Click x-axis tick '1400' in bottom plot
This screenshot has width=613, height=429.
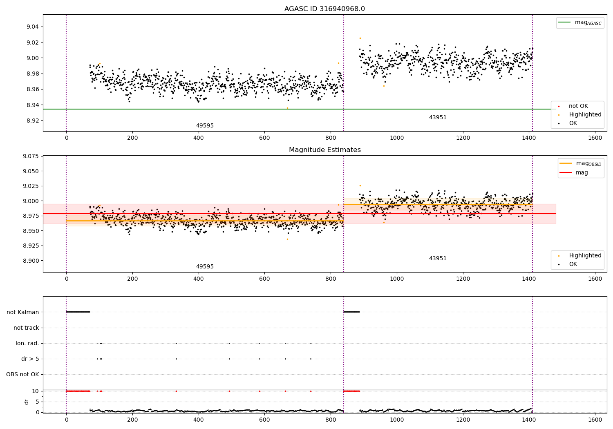pyautogui.click(x=529, y=420)
